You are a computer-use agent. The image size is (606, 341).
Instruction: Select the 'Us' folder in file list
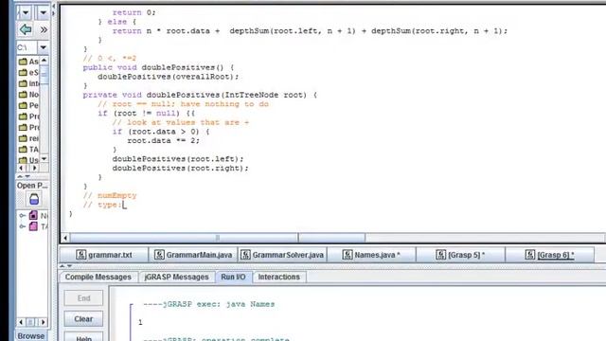28,160
